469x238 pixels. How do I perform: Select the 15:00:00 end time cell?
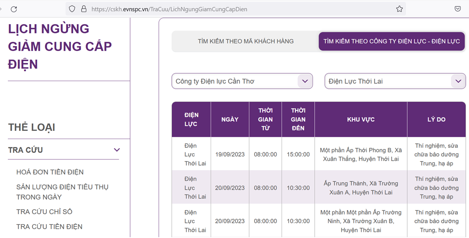click(298, 154)
